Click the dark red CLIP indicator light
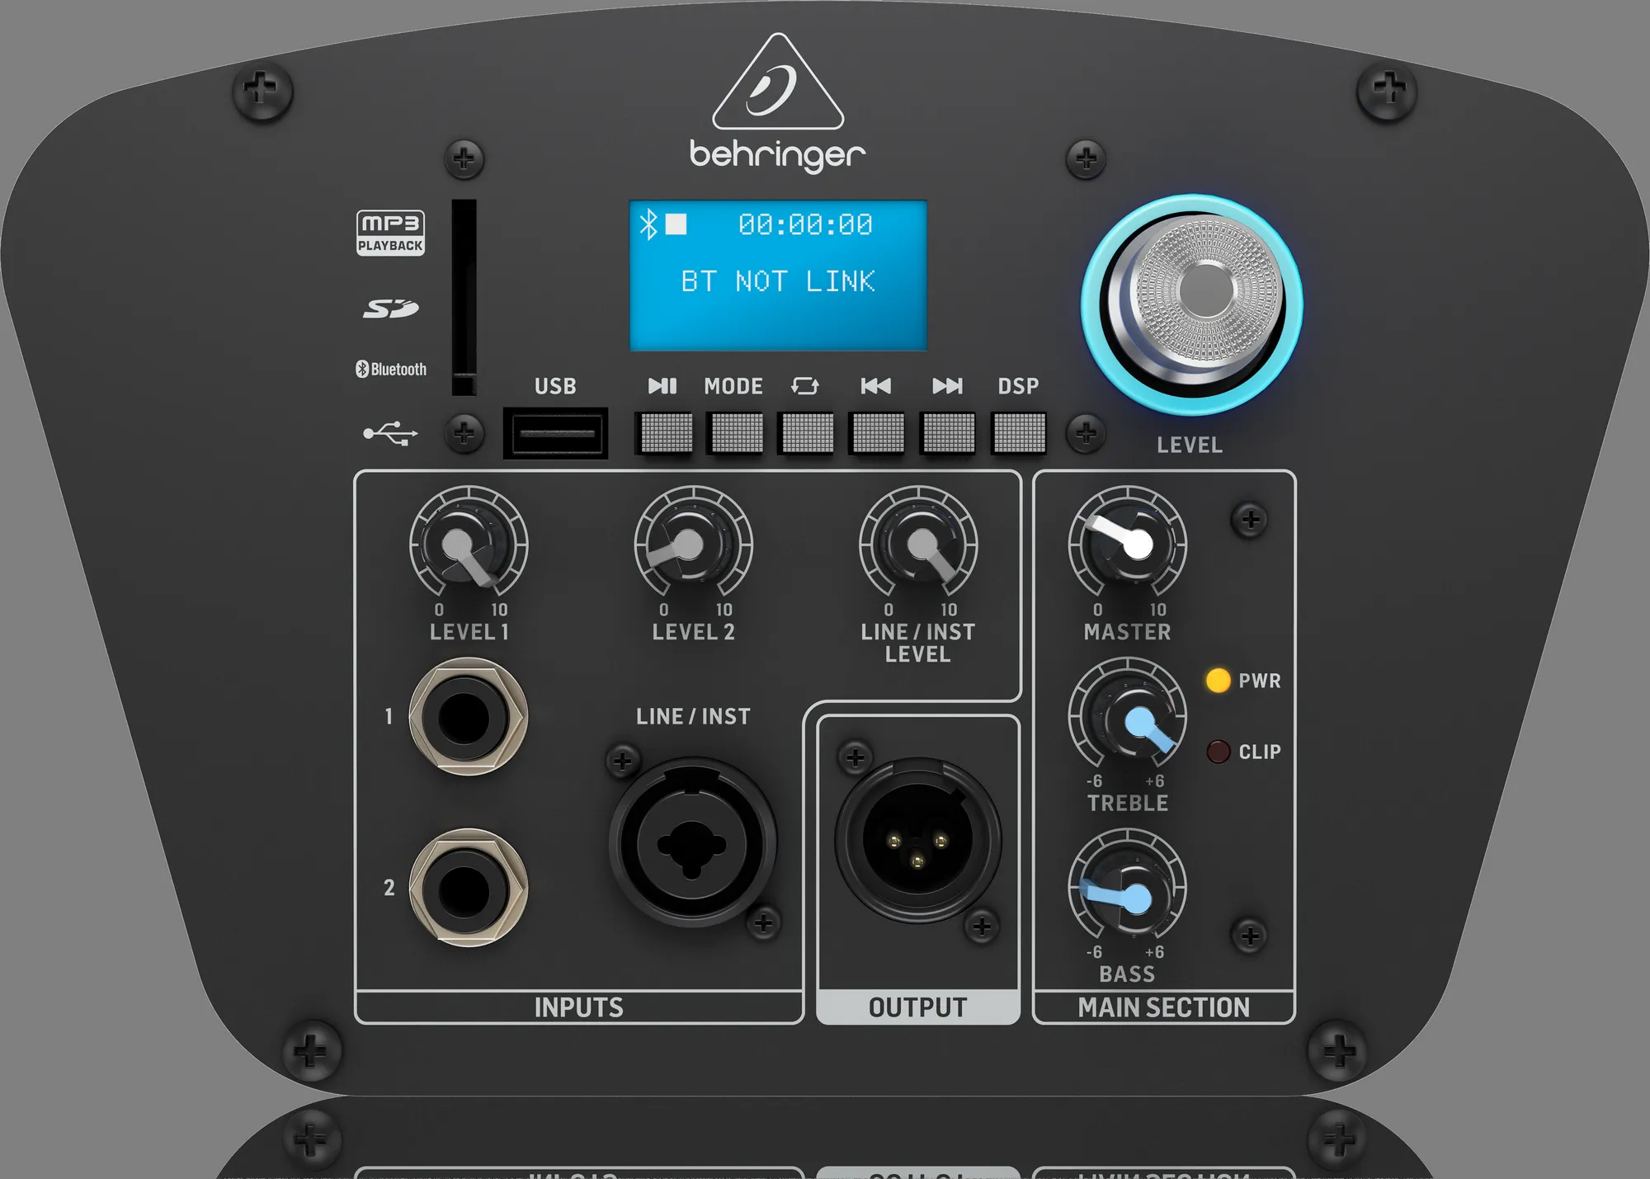The image size is (1650, 1179). 1218,752
